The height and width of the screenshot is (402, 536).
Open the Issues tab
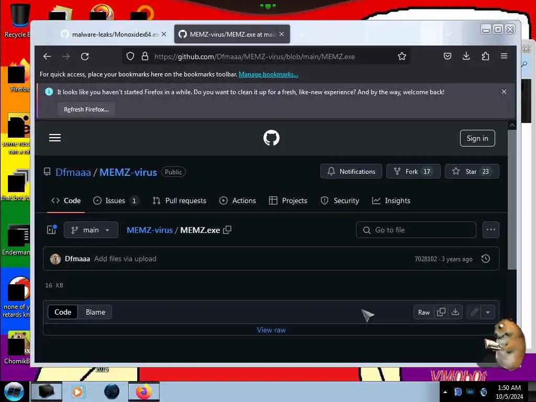coord(116,200)
